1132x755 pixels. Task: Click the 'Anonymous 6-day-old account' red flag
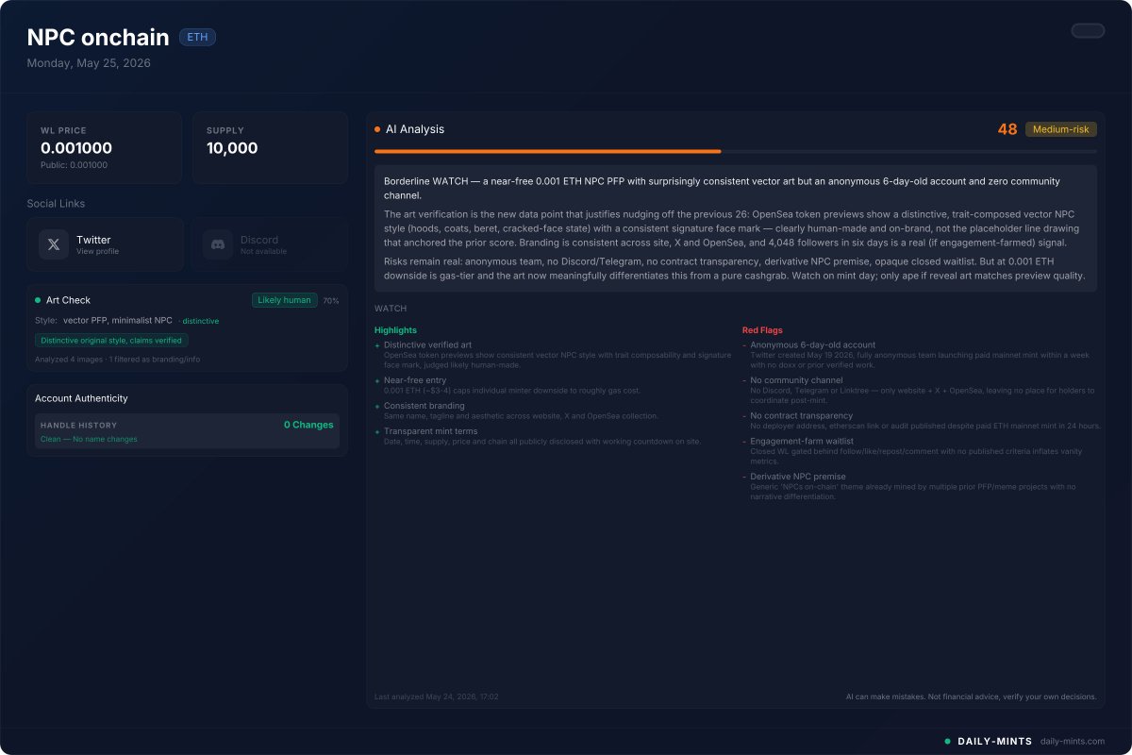coord(812,345)
